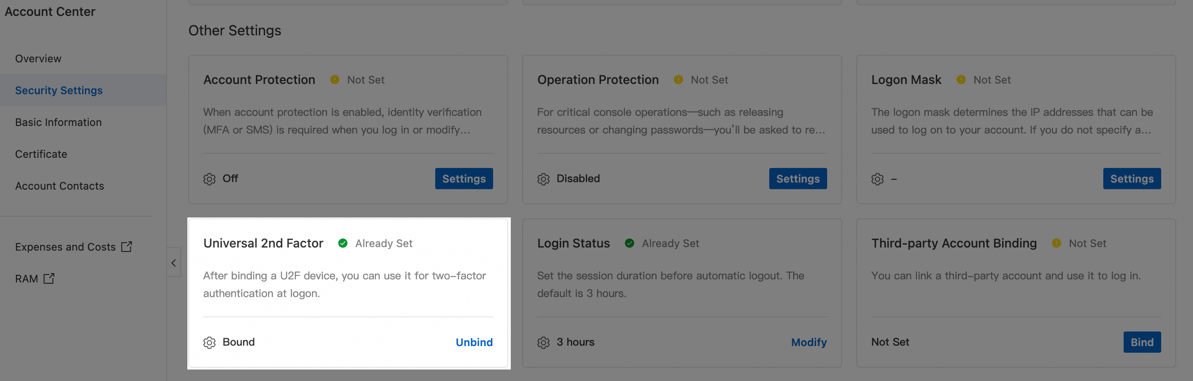Viewport: 1193px width, 381px height.
Task: Collapse the left sidebar with arrow handle
Action: point(174,263)
